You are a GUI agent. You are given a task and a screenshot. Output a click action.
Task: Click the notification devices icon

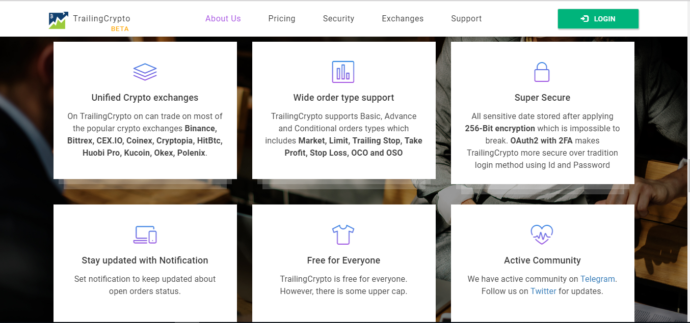[145, 234]
